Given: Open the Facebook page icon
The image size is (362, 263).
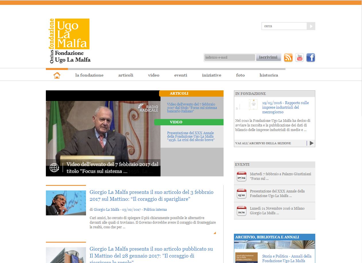Looking at the screenshot, I should click(x=311, y=58).
